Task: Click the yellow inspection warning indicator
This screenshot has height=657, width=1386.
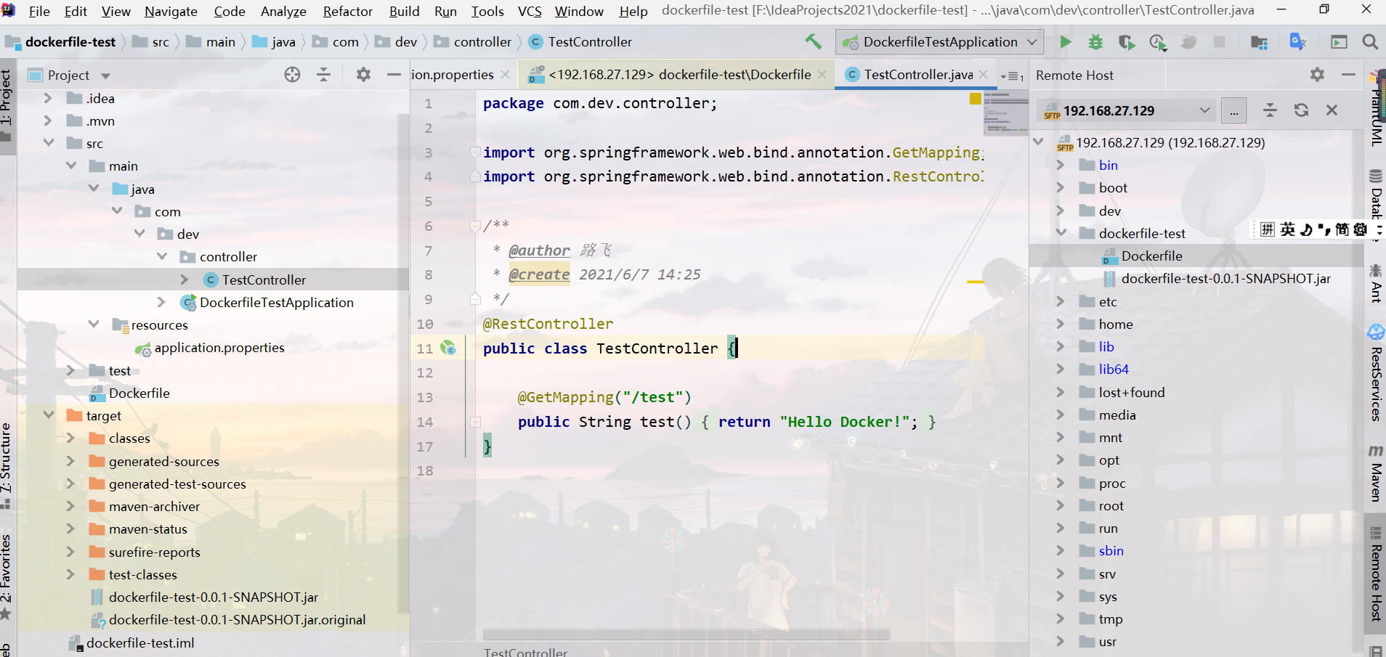Action: tap(976, 98)
